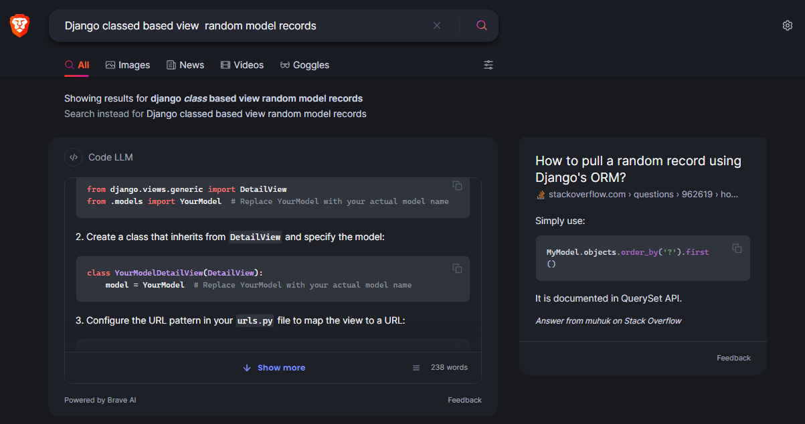Click the 238 words lines icon
Image resolution: width=805 pixels, height=424 pixels.
point(416,368)
